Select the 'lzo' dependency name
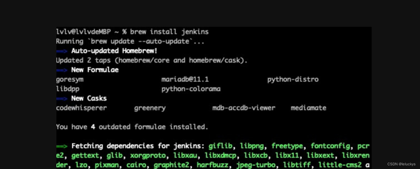 [x=81, y=165]
